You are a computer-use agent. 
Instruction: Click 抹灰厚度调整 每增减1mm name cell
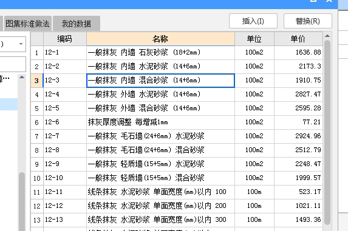pyautogui.click(x=160, y=122)
